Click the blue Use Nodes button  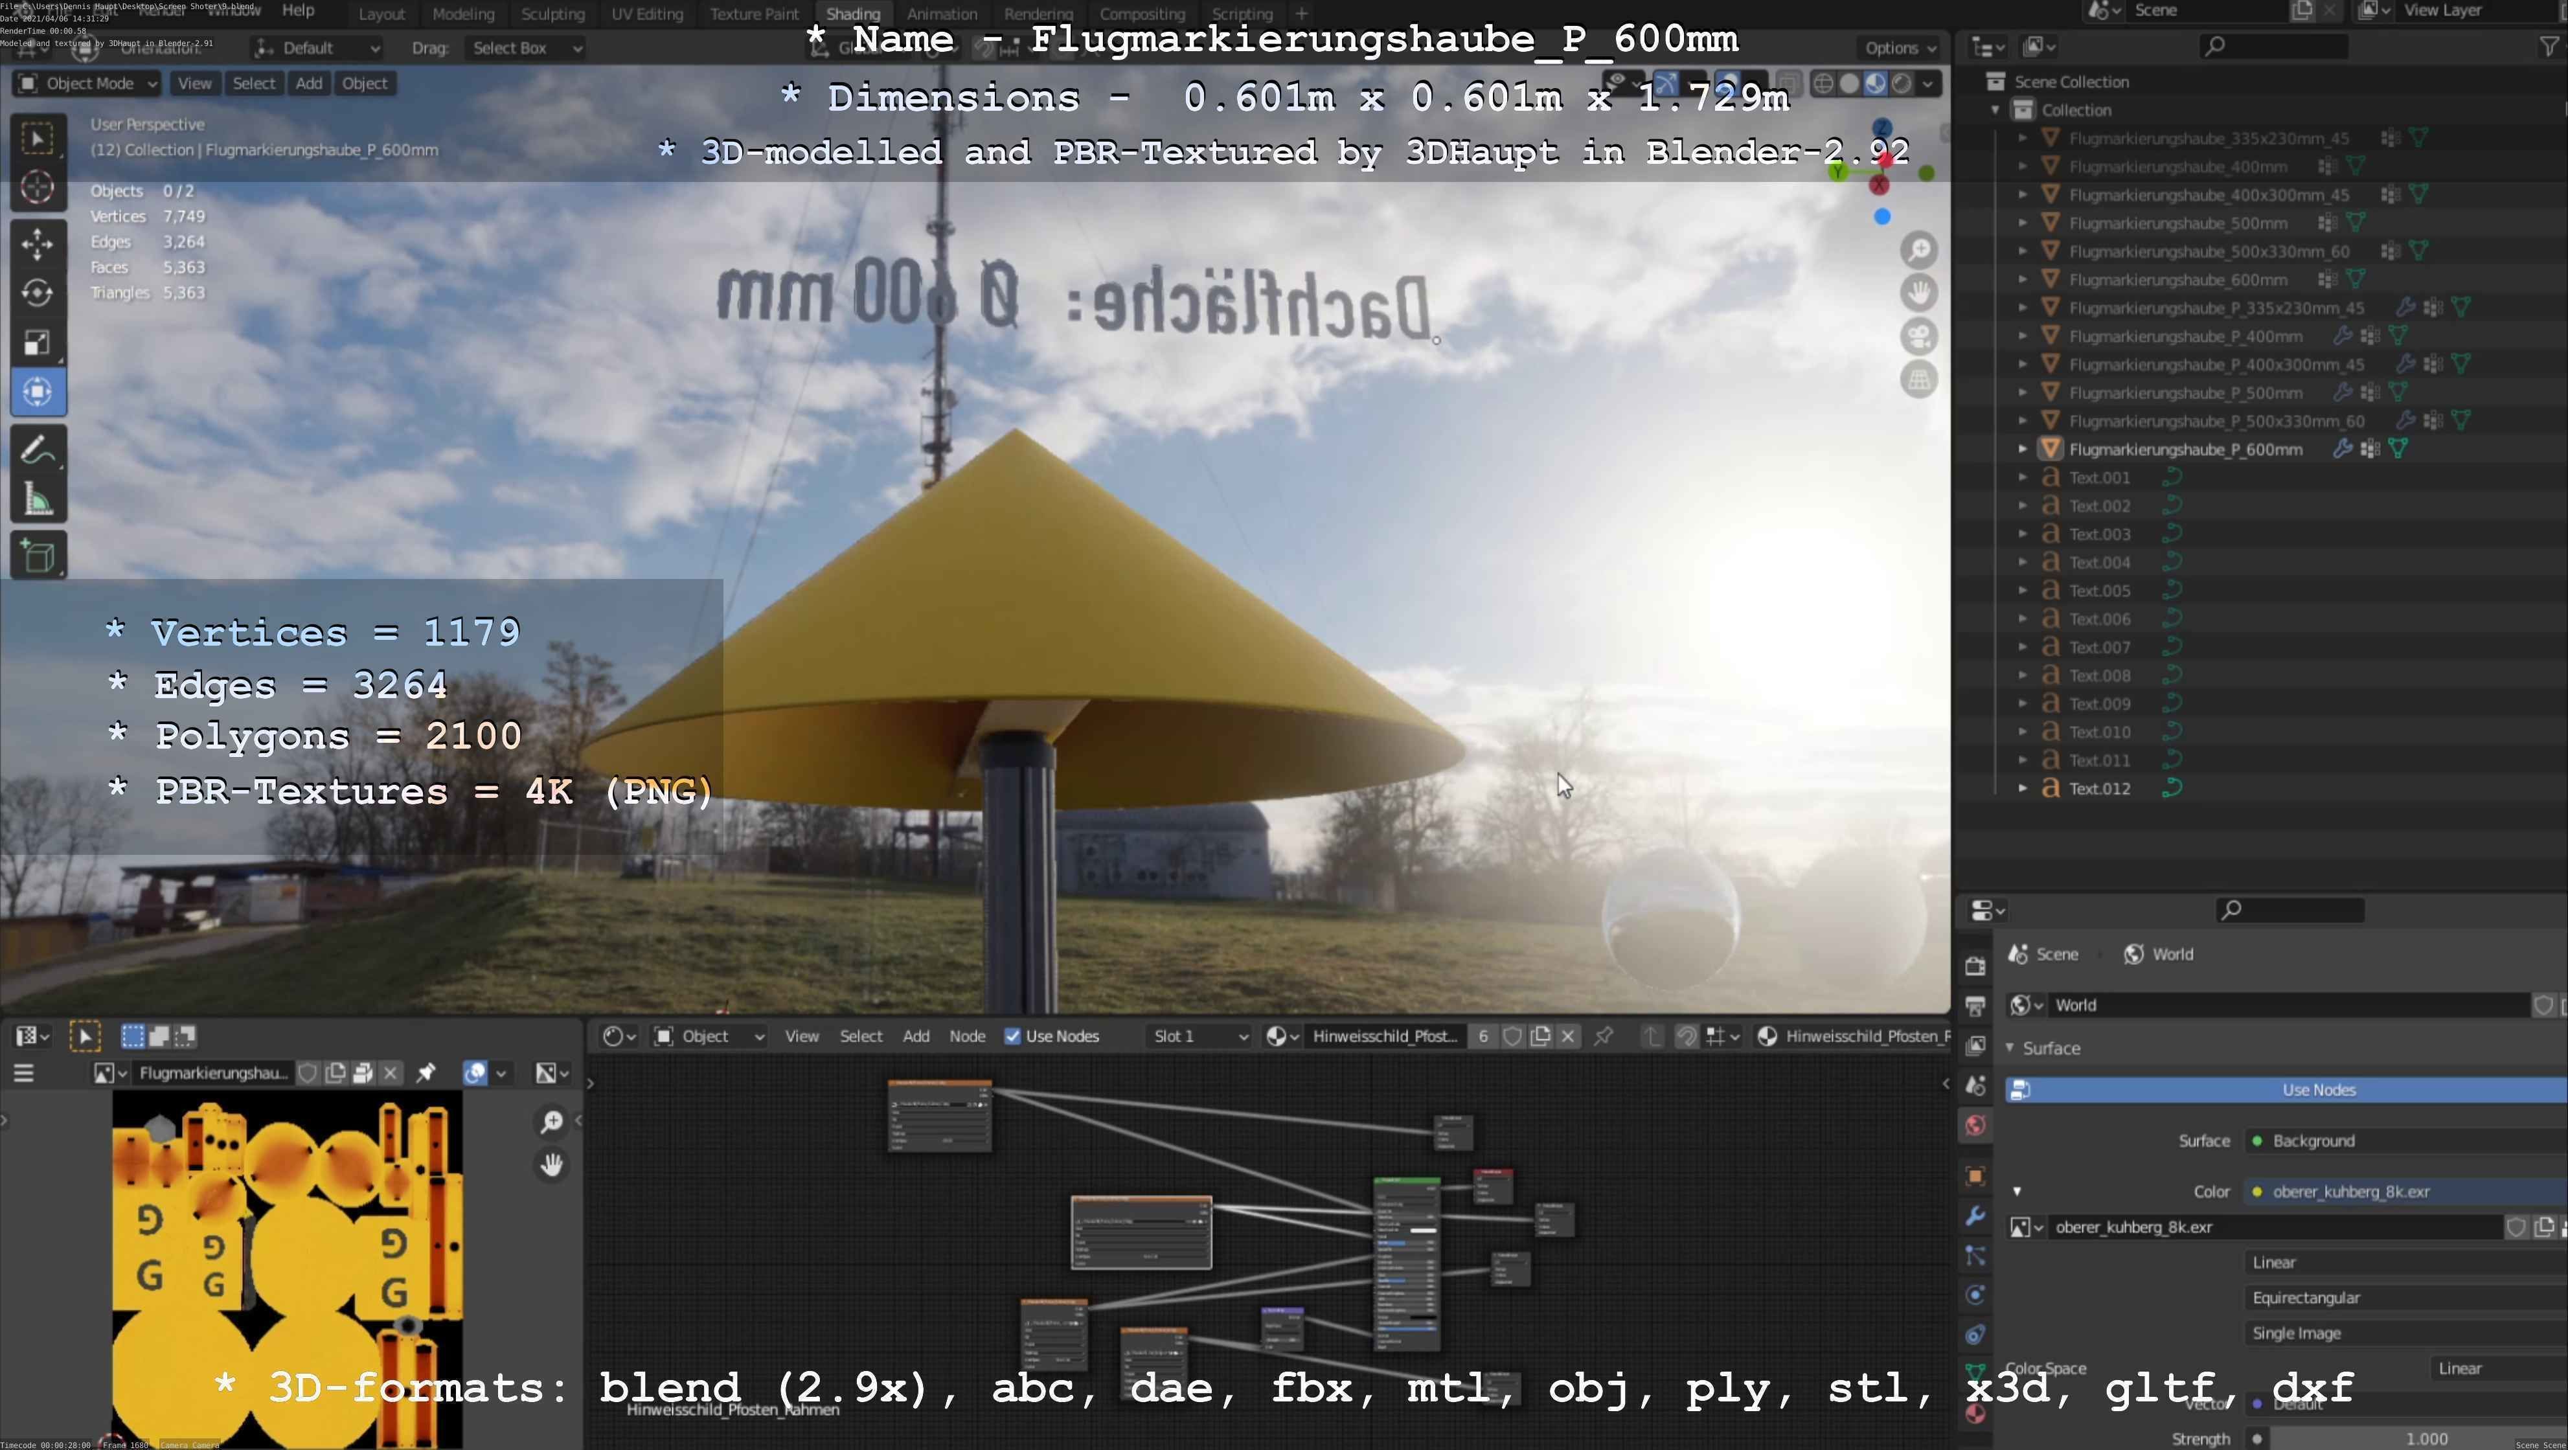(x=2318, y=1090)
